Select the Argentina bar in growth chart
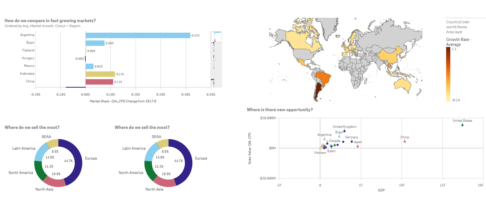The image size is (486, 208). 138,35
